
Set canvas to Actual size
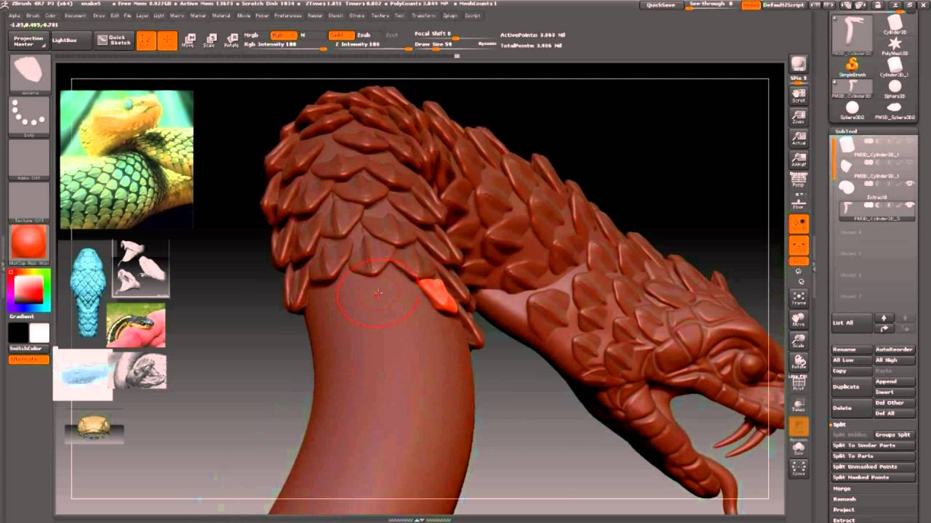point(799,138)
